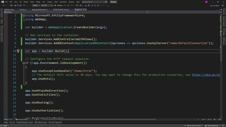Open the Data Tools Operations tab
Viewport: 226px width, 127px height.
click(x=55, y=122)
